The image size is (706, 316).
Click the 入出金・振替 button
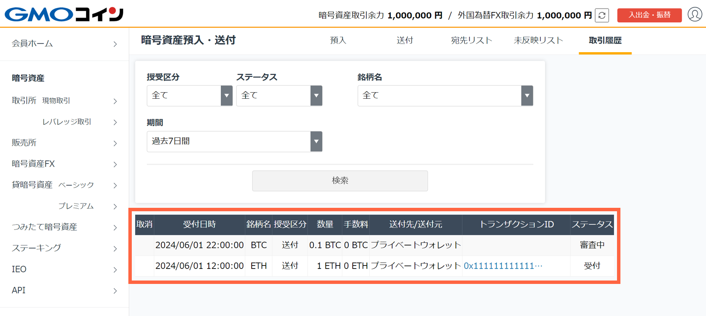pyautogui.click(x=649, y=15)
